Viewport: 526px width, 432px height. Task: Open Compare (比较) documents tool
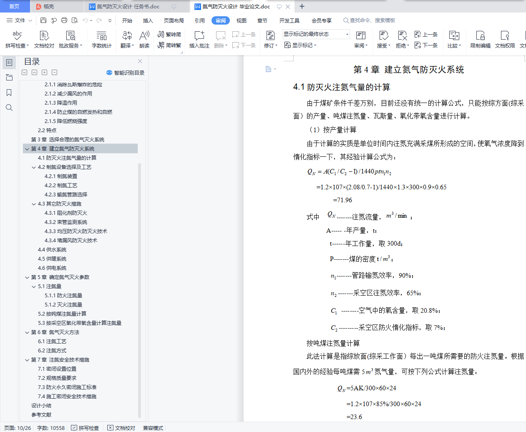[454, 40]
